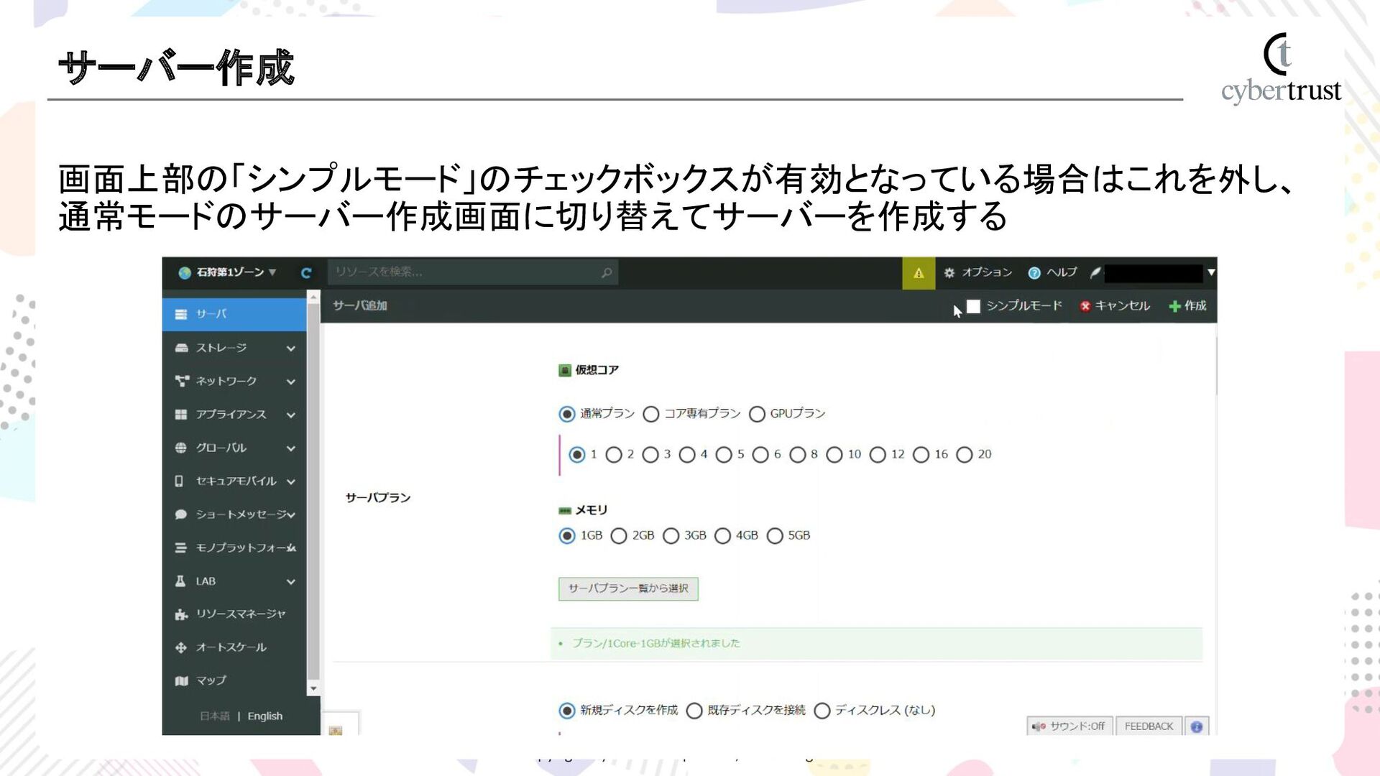Click the yellow warning alert icon
Screen dimensions: 1380x776
tap(919, 273)
